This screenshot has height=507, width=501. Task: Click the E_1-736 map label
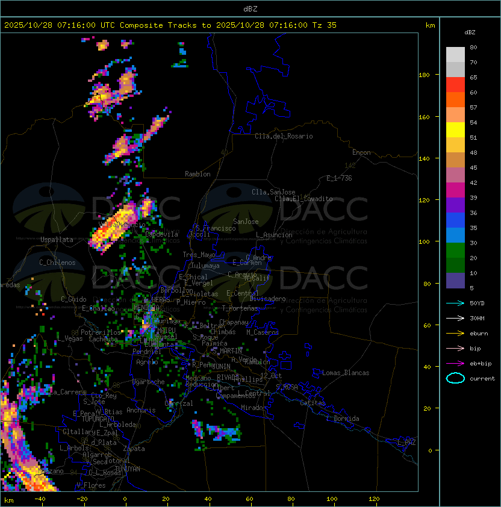tap(339, 178)
